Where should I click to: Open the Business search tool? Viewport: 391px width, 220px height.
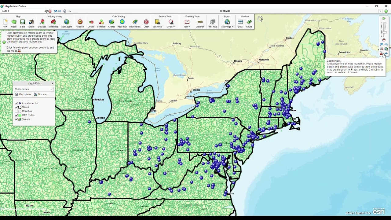(x=157, y=24)
